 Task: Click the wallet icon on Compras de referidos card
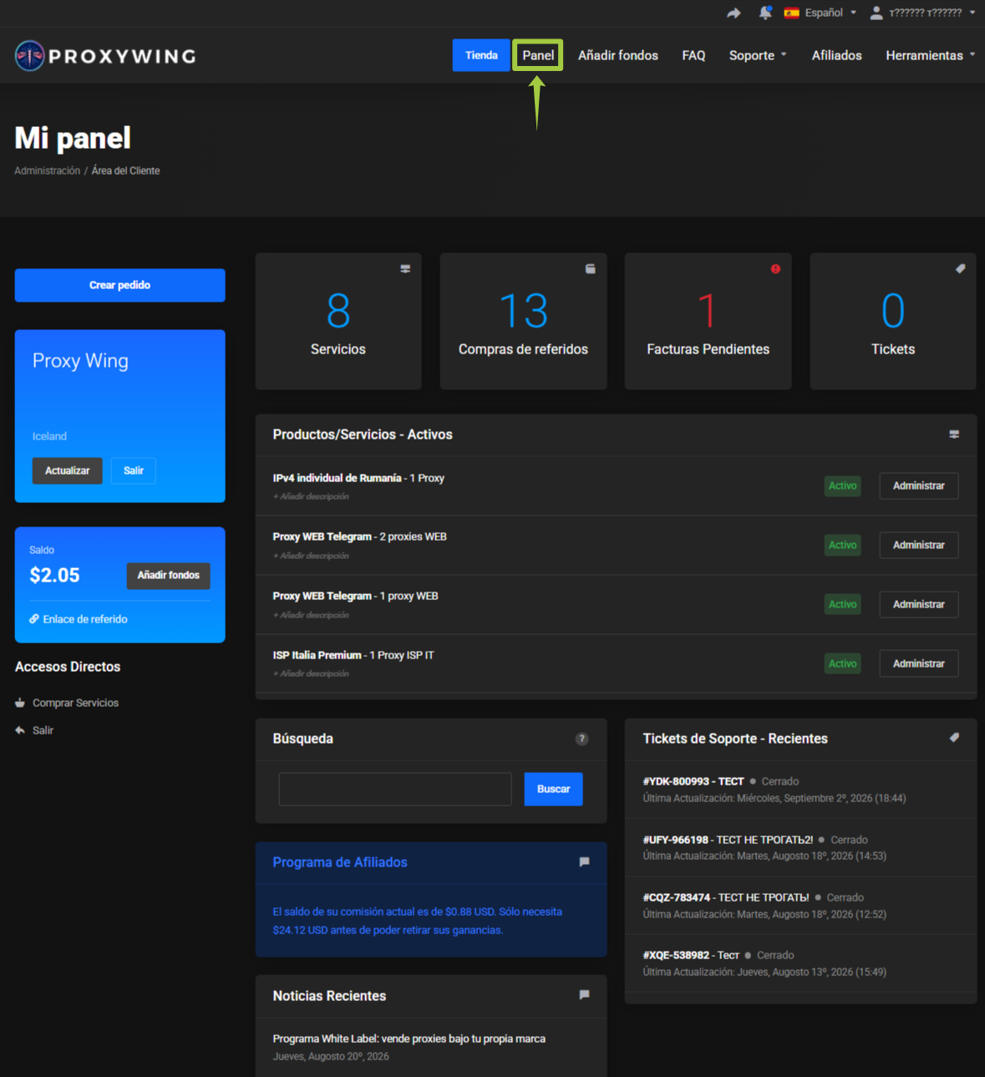click(x=591, y=269)
